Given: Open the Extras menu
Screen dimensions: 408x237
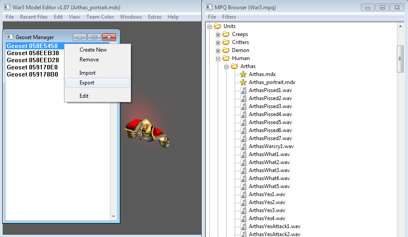Looking at the screenshot, I should click(x=155, y=16).
